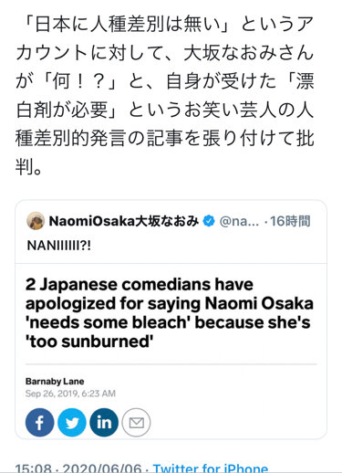Open the quoted tweet card

click(x=171, y=320)
